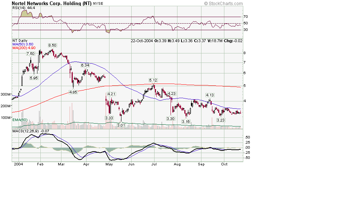Screen dimensions: 340x221
Task: Click the 'RSI(14) 44.4' indicator label
Action: 24,8
